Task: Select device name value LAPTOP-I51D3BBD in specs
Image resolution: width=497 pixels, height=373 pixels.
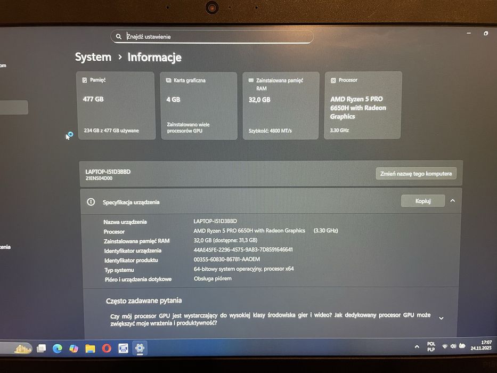Action: 215,221
